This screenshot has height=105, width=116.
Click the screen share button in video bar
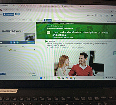[31, 42]
